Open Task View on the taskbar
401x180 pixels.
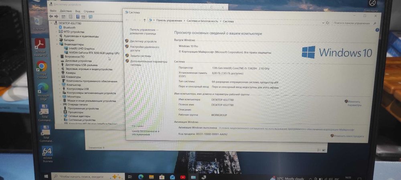coord(130,177)
